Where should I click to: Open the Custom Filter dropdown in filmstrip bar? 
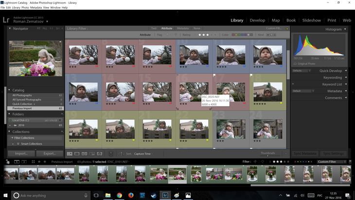pyautogui.click(x=333, y=162)
